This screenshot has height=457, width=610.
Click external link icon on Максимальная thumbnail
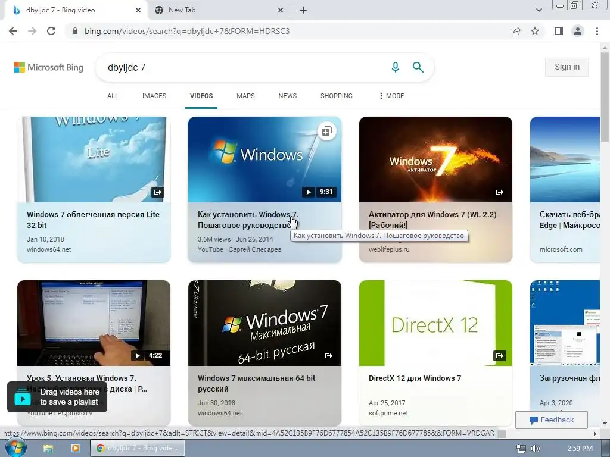point(329,356)
